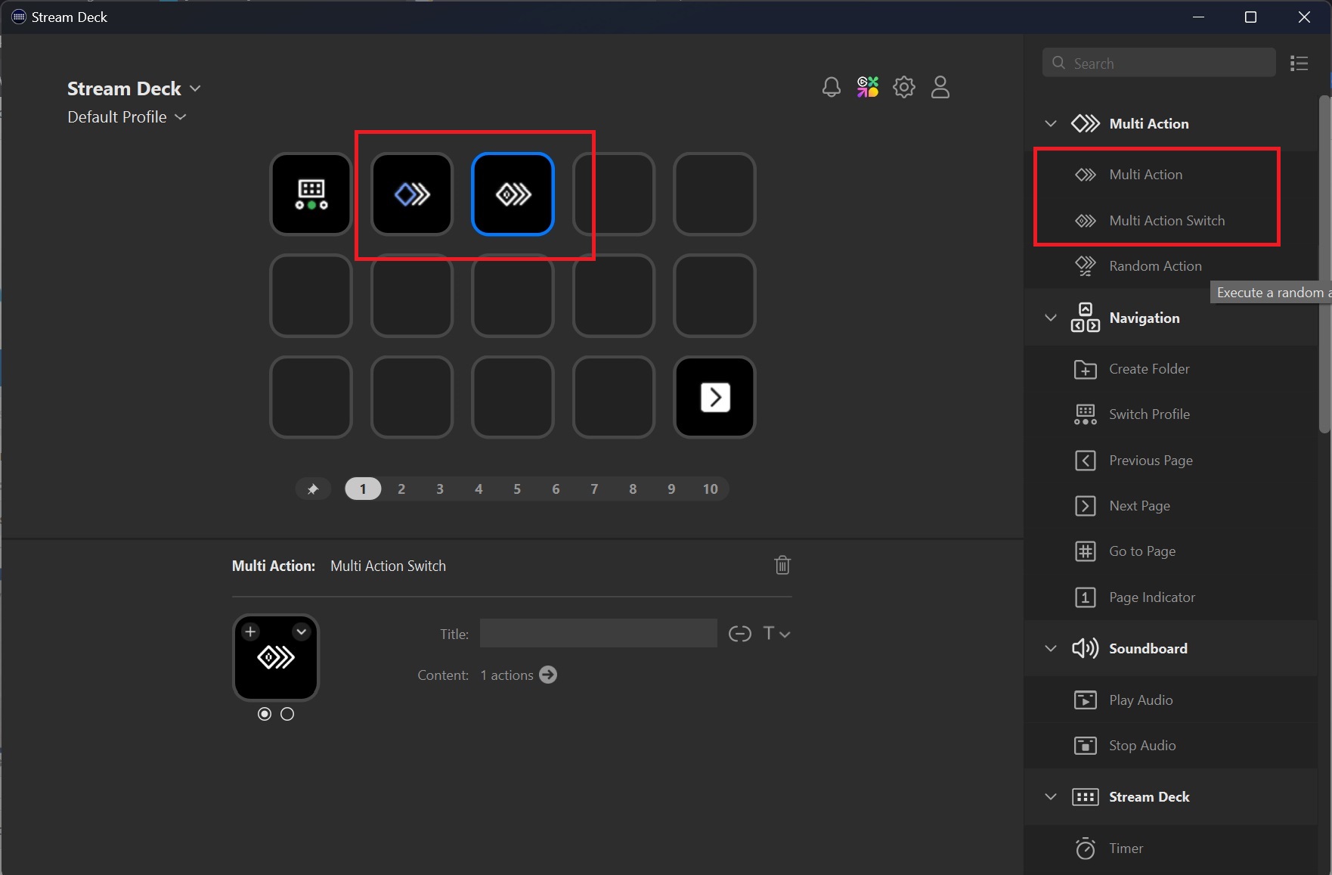This screenshot has height=875, width=1332.
Task: Click the actions panel scrollbar
Action: point(1324,264)
